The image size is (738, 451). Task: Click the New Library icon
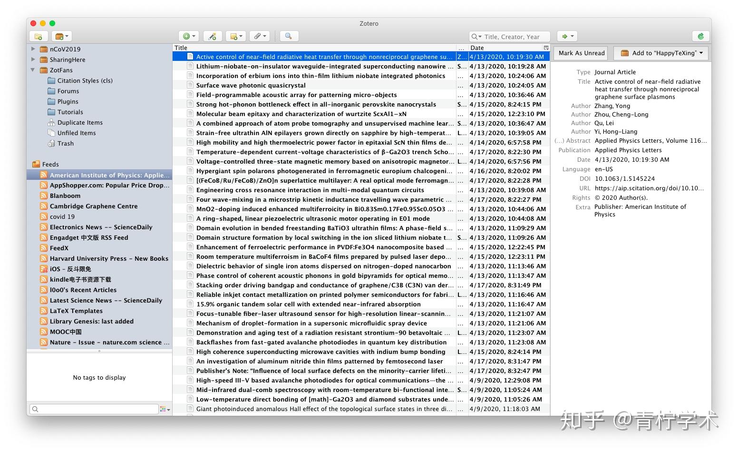pos(59,36)
